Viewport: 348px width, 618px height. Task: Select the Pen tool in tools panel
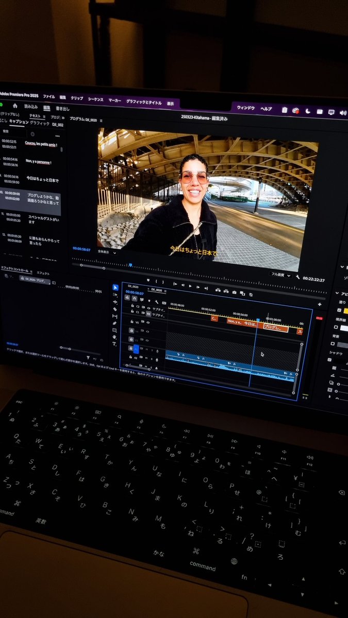tap(115, 323)
